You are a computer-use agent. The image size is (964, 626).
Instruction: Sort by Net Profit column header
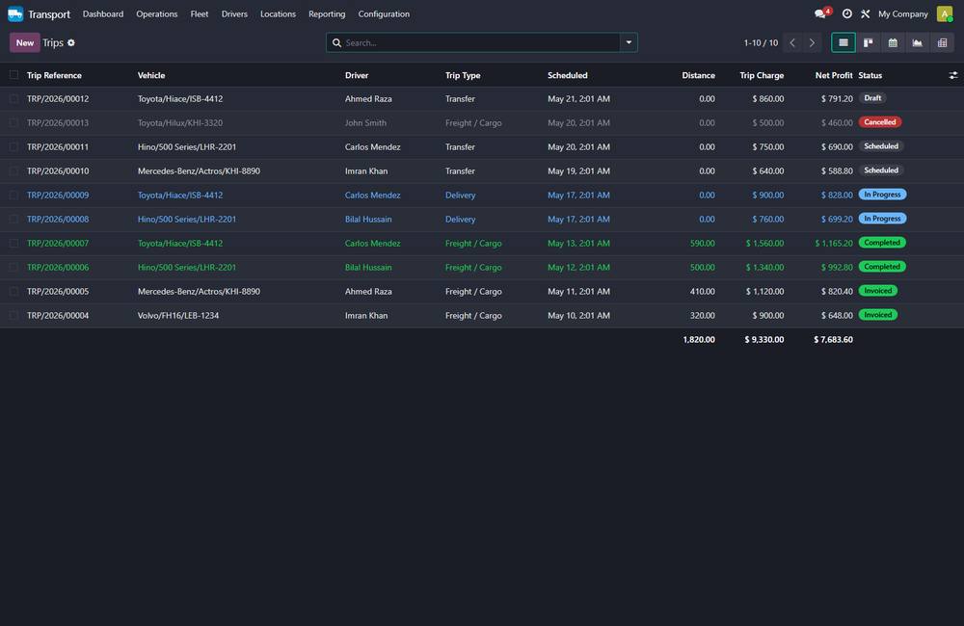(834, 75)
